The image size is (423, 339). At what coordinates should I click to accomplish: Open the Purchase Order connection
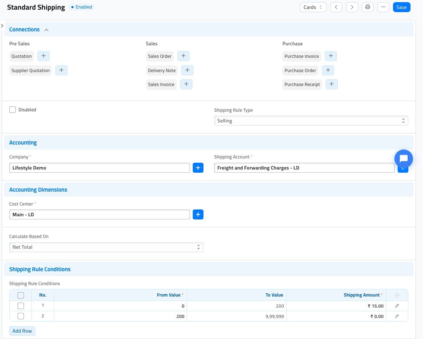click(x=300, y=70)
